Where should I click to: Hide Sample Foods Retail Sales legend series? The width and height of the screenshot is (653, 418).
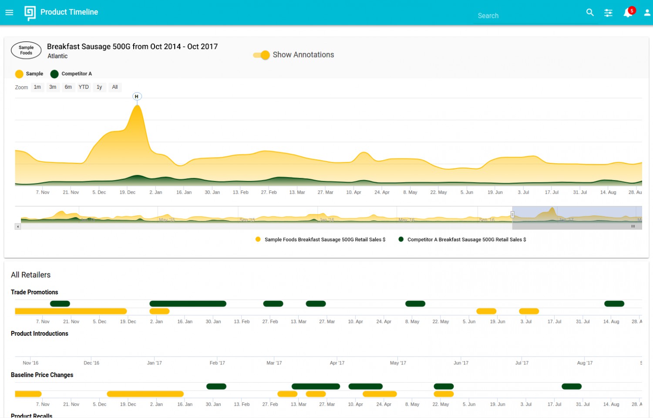[320, 239]
